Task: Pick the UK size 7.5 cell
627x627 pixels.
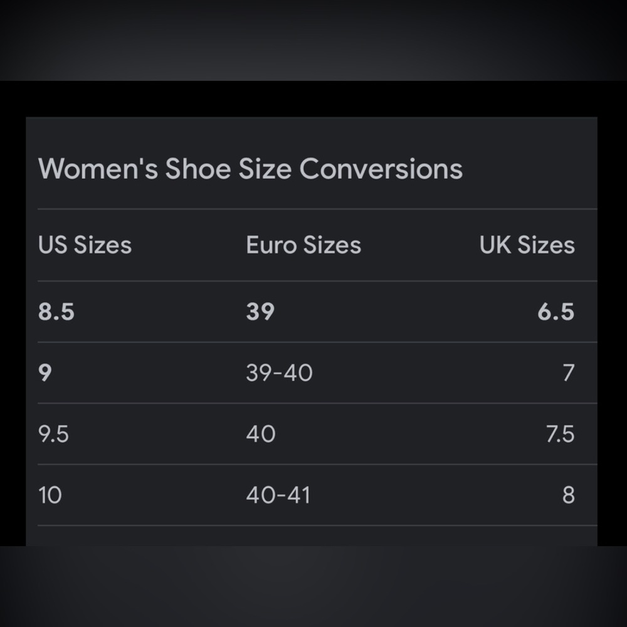Action: [x=559, y=434]
